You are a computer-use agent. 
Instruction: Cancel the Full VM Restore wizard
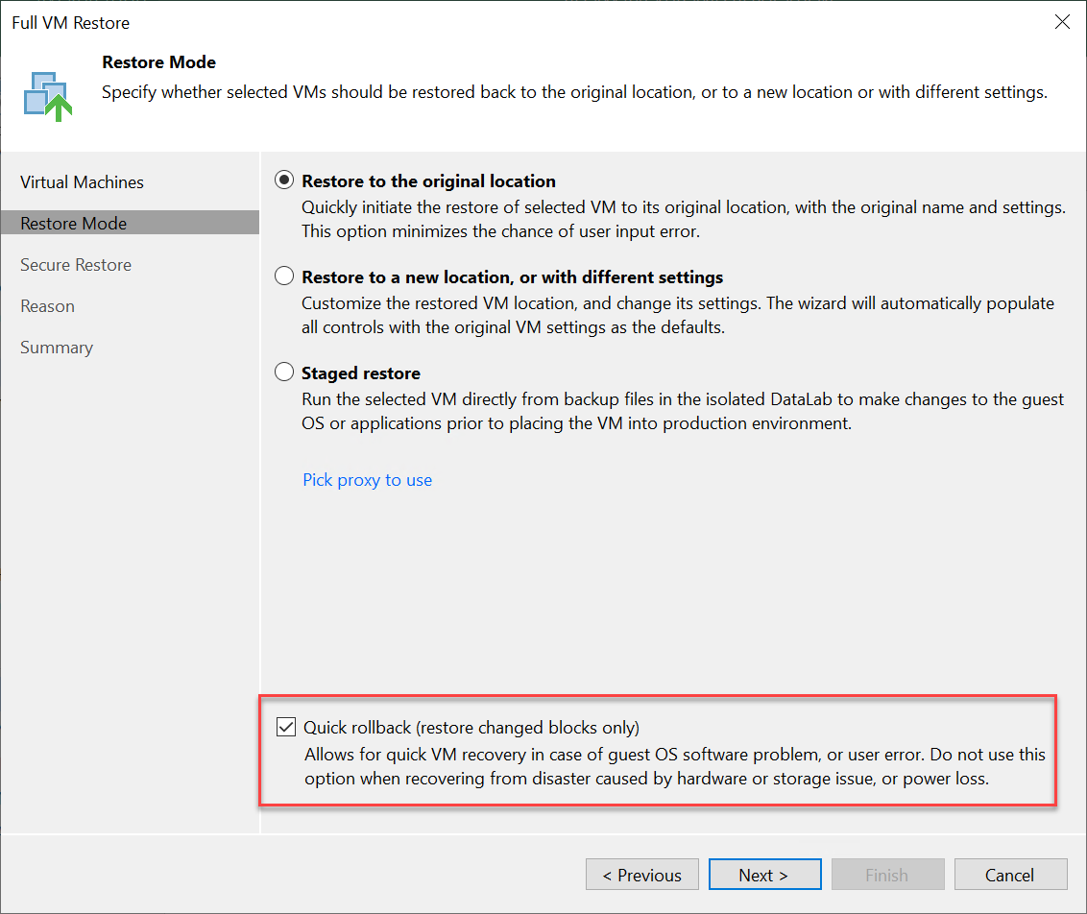click(1010, 875)
